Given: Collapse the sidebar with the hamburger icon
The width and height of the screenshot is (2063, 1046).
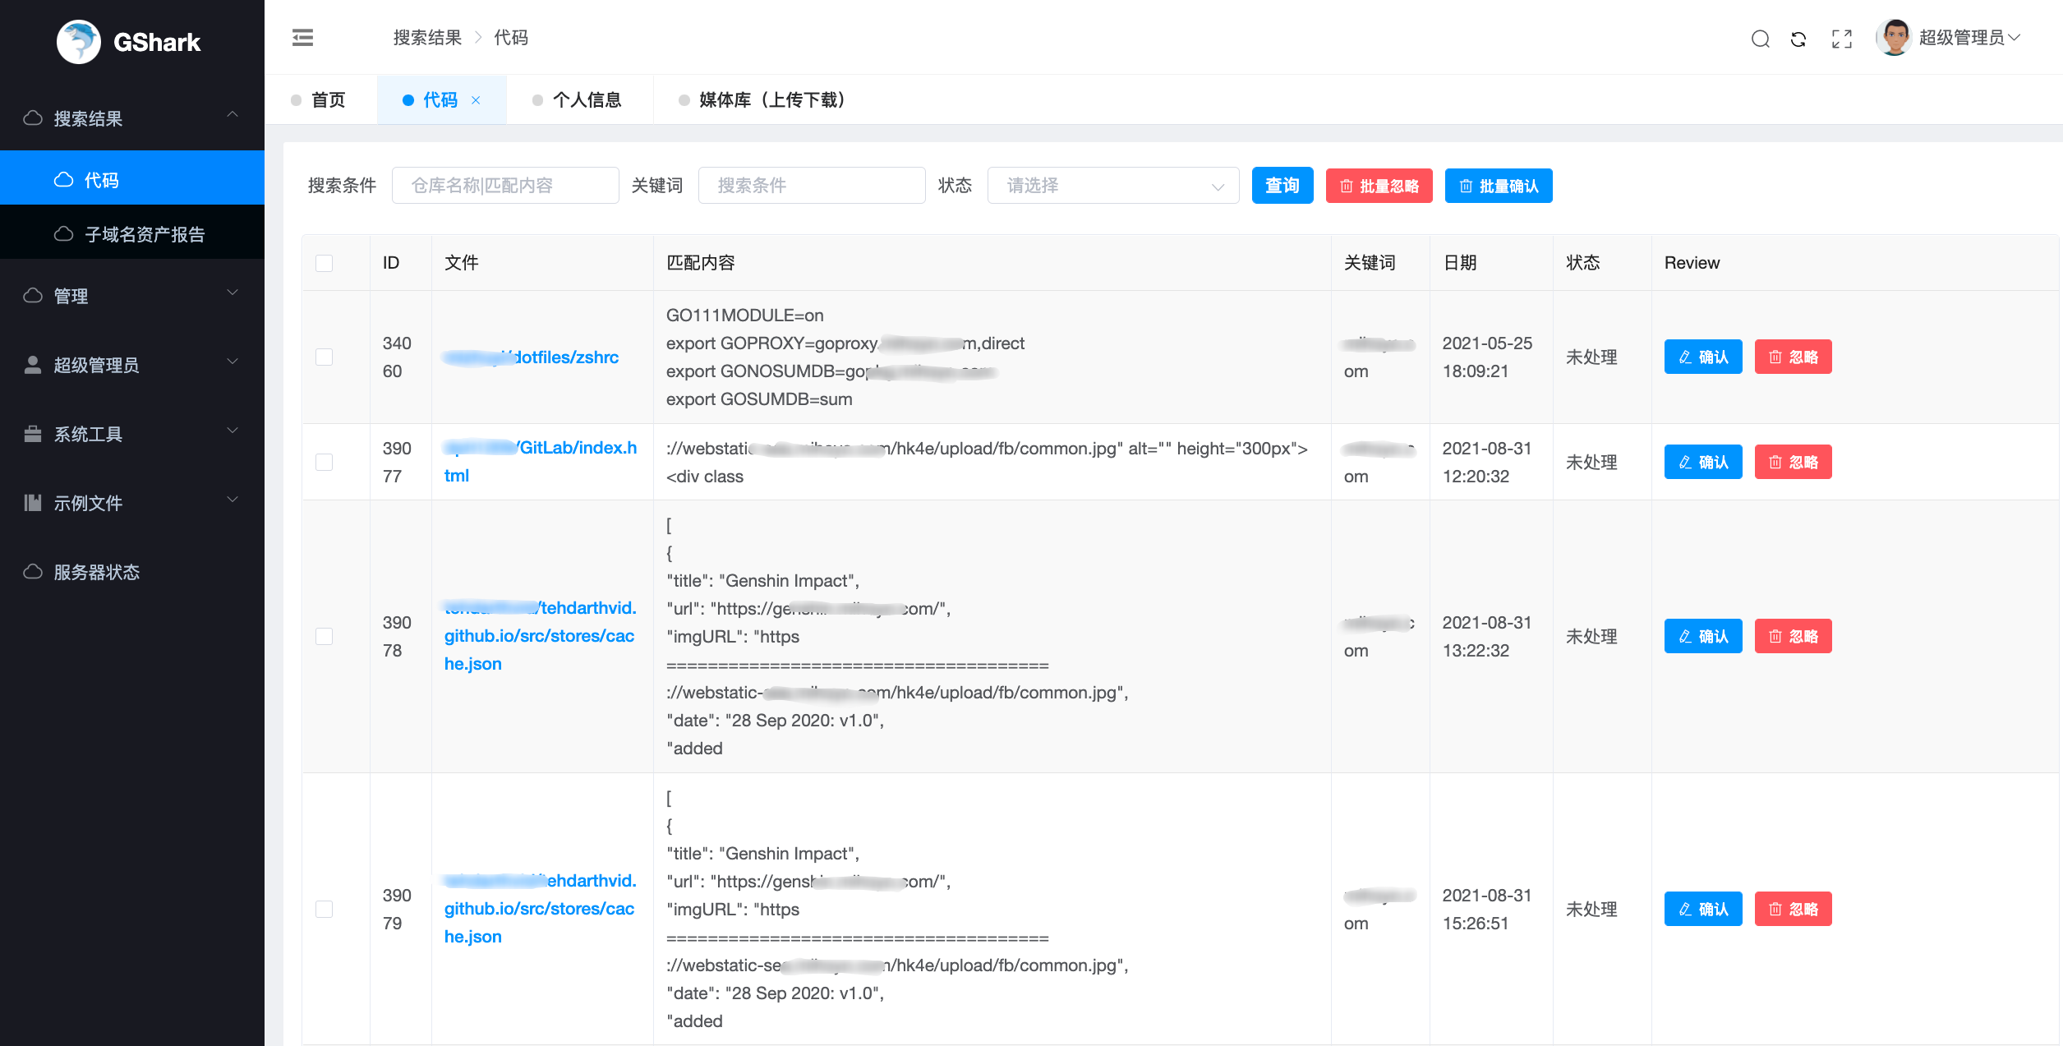Looking at the screenshot, I should [302, 38].
